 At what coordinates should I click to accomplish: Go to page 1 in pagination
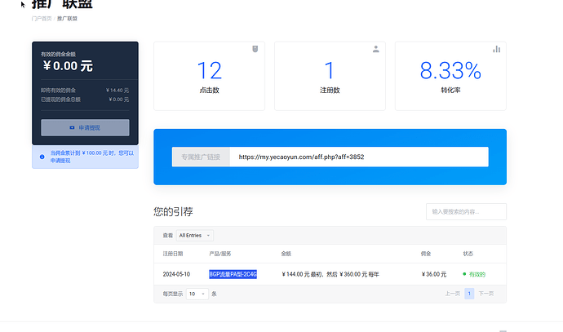point(469,294)
